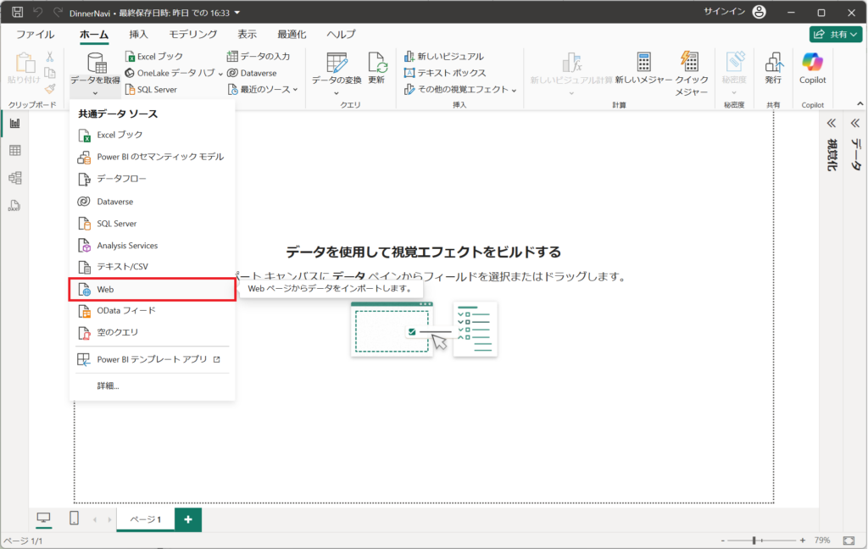Choose Power BI のセマンティック モデル
This screenshot has width=868, height=549.
coord(153,157)
